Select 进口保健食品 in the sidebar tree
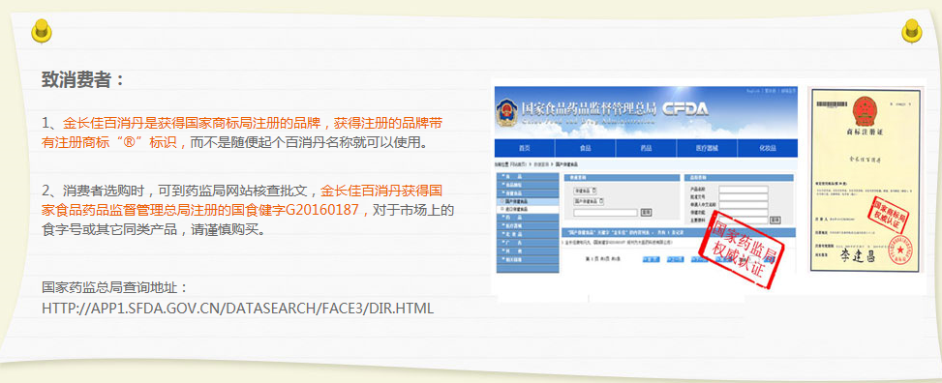Image resolution: width=942 pixels, height=383 pixels. (528, 210)
